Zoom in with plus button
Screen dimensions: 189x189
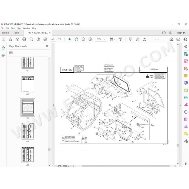tap(90, 39)
